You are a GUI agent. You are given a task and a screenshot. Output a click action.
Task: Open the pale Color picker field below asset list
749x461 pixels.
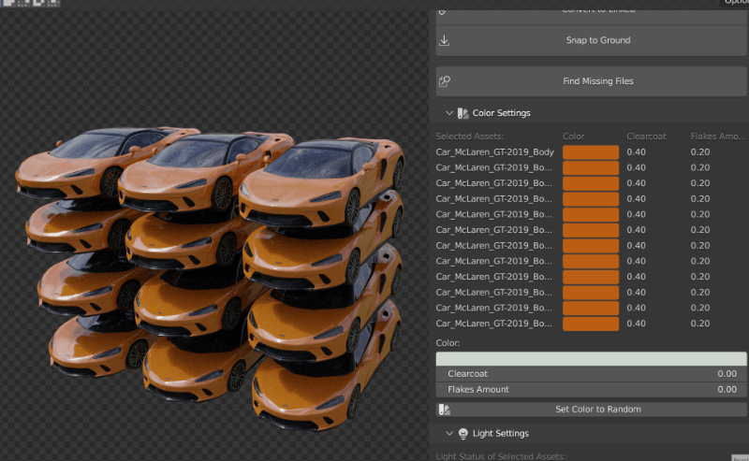(x=591, y=358)
